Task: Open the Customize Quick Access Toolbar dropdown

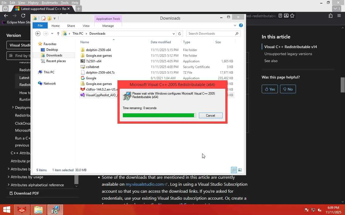Action: click(54, 19)
